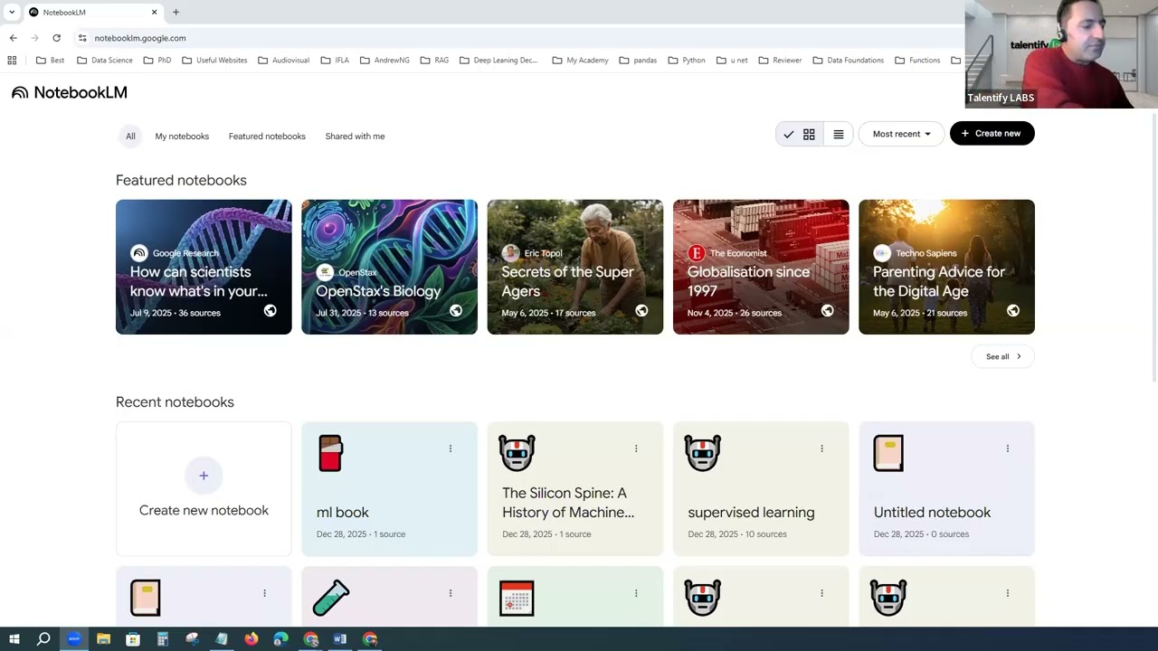Image resolution: width=1158 pixels, height=651 pixels.
Task: Open the u net bookmark folder
Action: pos(732,61)
